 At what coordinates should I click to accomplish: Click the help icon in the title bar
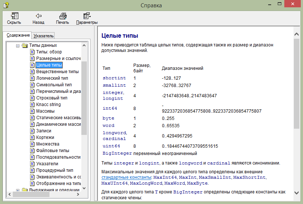pyautogui.click(x=6, y=5)
